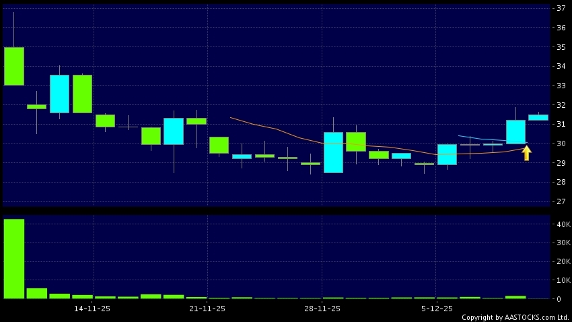
Task: Select the 21-11-25 date label
Action: 207,309
